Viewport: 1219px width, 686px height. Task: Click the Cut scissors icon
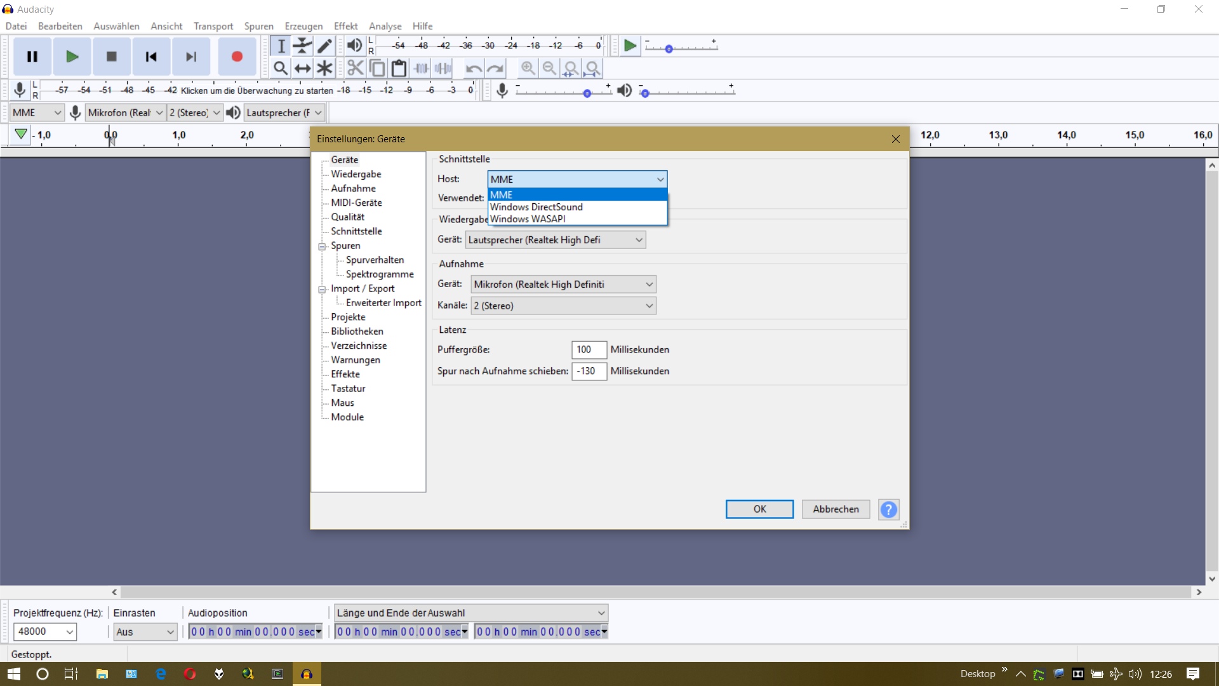click(x=356, y=68)
